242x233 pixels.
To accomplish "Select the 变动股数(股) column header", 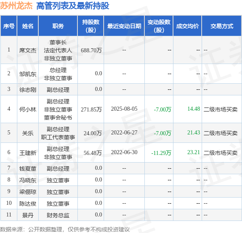I will (x=159, y=26).
